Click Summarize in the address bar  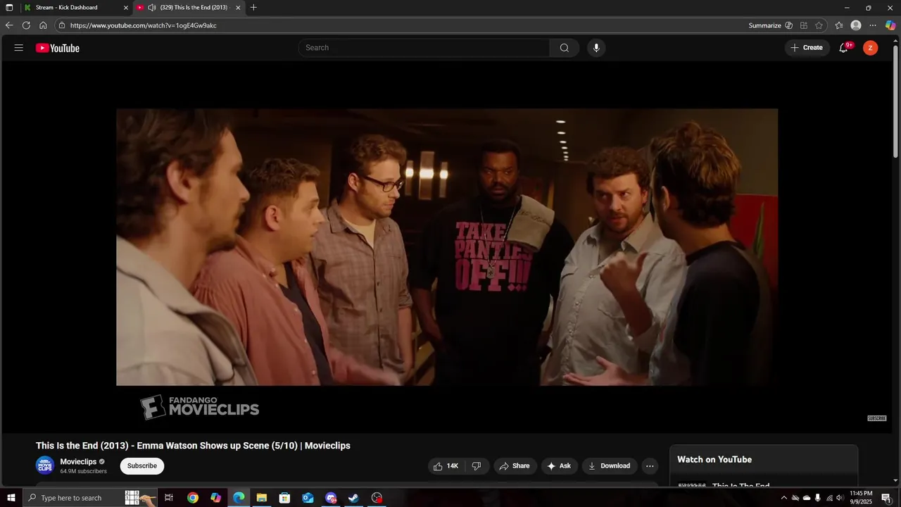click(765, 25)
